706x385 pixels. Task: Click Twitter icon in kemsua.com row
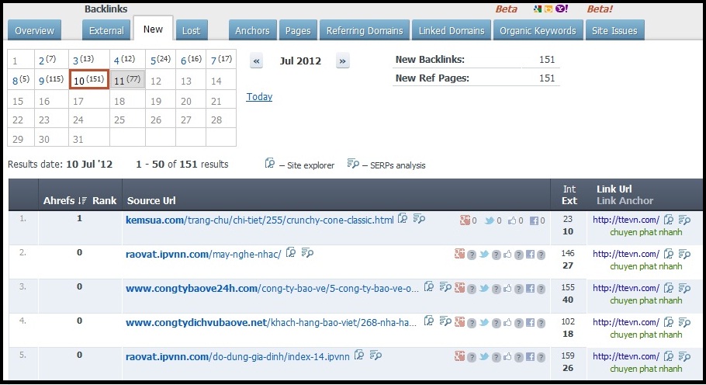[489, 220]
